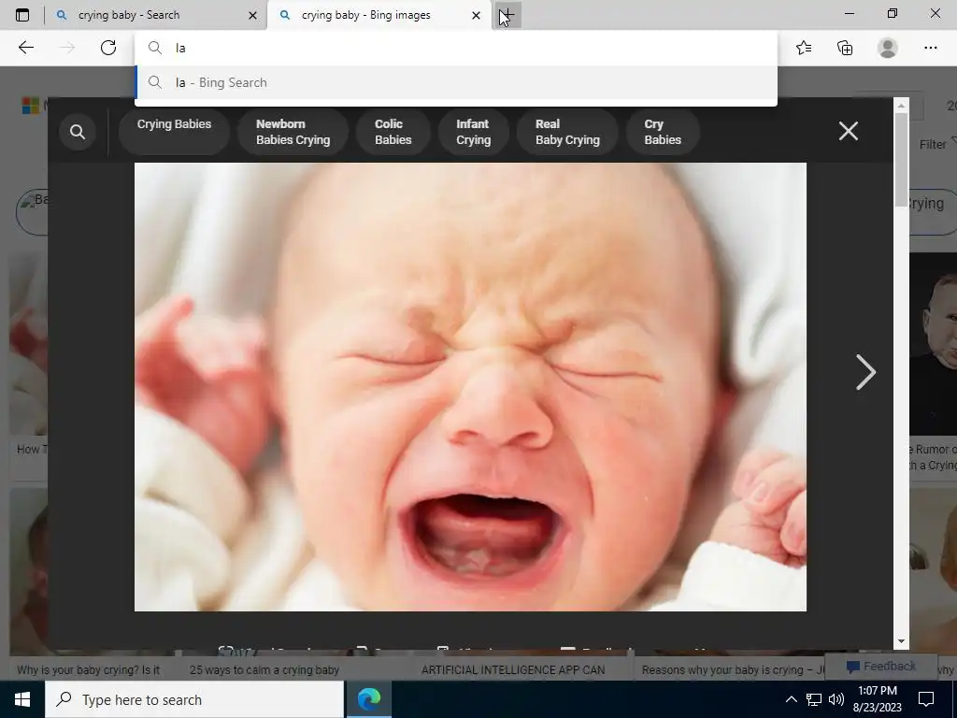This screenshot has height=718, width=957.
Task: Open the profile avatar menu
Action: pyautogui.click(x=888, y=48)
